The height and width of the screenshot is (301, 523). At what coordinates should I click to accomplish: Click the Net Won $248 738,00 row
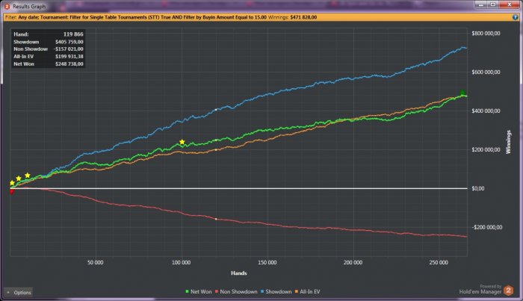click(x=49, y=63)
